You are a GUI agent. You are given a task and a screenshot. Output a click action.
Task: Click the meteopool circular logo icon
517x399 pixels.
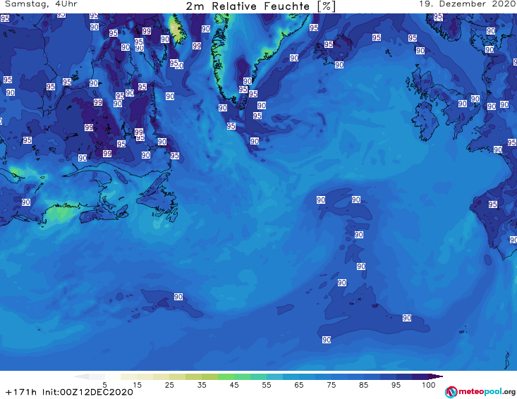coord(451,392)
